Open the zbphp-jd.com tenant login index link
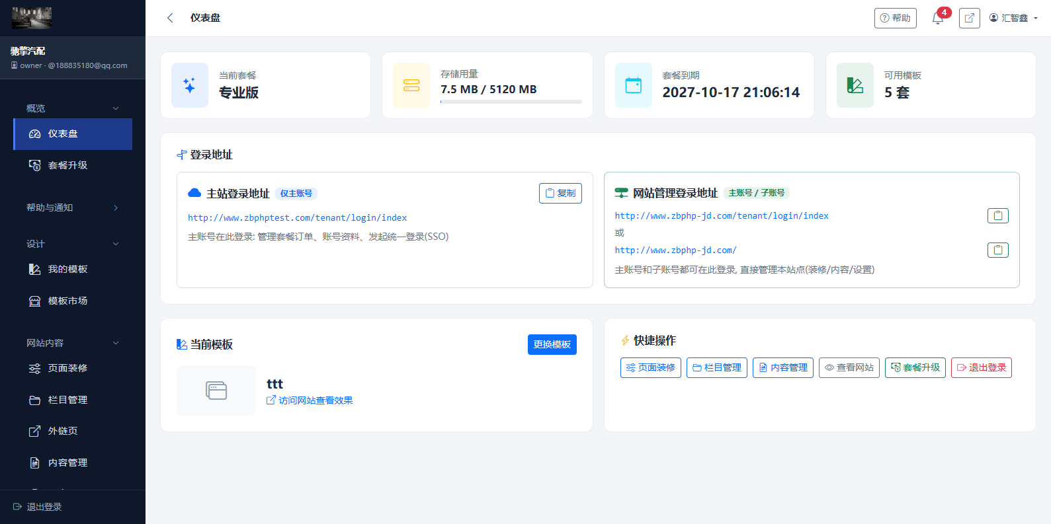This screenshot has height=524, width=1051. 722,215
